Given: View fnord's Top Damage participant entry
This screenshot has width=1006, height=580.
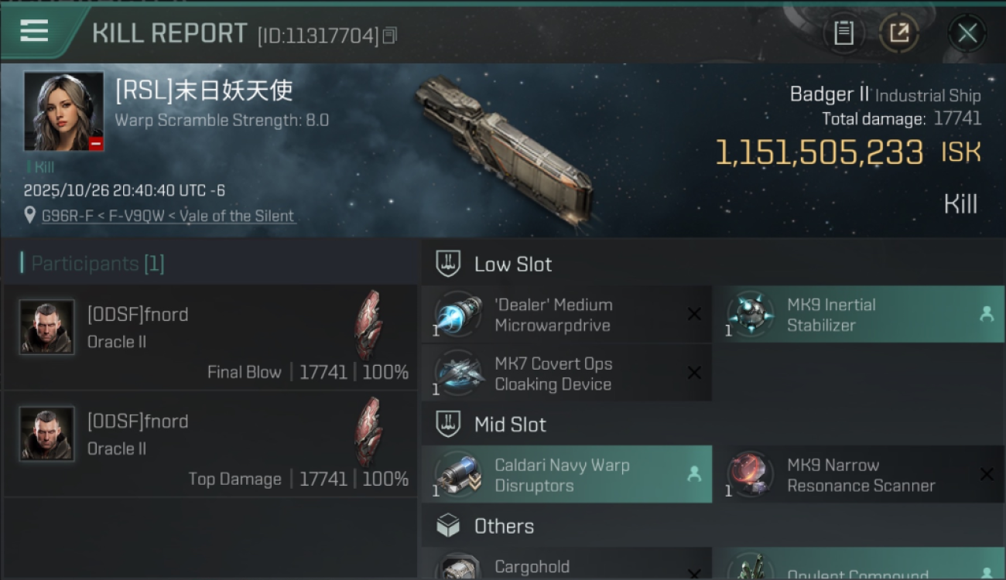Looking at the screenshot, I should (210, 444).
